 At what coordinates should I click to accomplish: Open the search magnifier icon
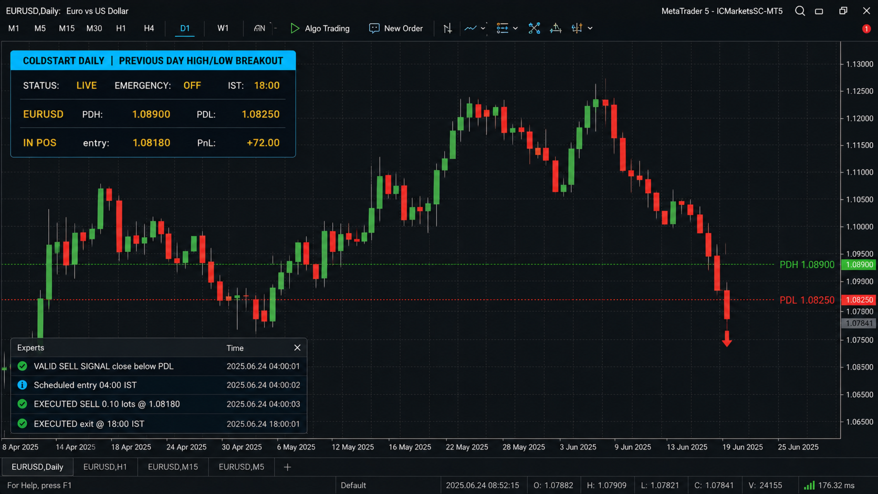[x=800, y=11]
